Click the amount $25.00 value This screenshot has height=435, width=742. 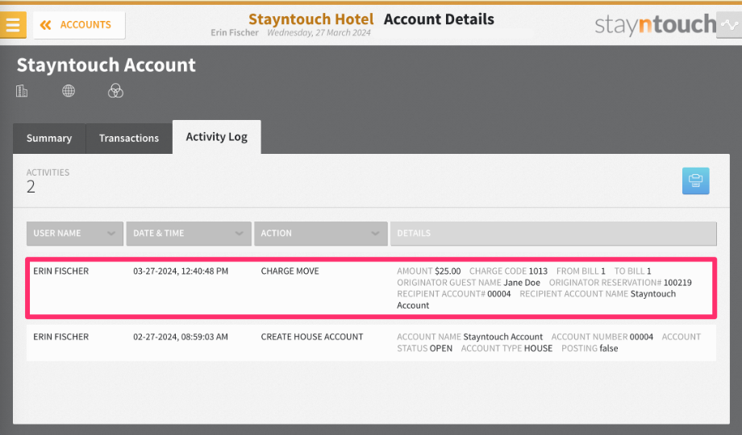(x=448, y=271)
